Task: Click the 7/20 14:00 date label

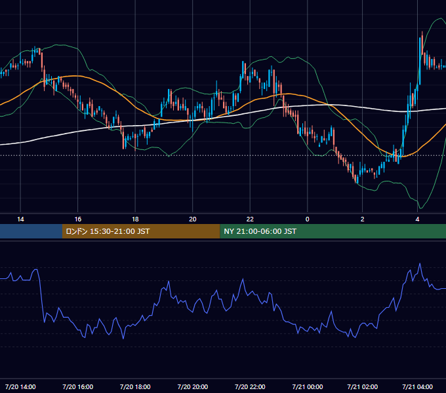Action: 20,386
